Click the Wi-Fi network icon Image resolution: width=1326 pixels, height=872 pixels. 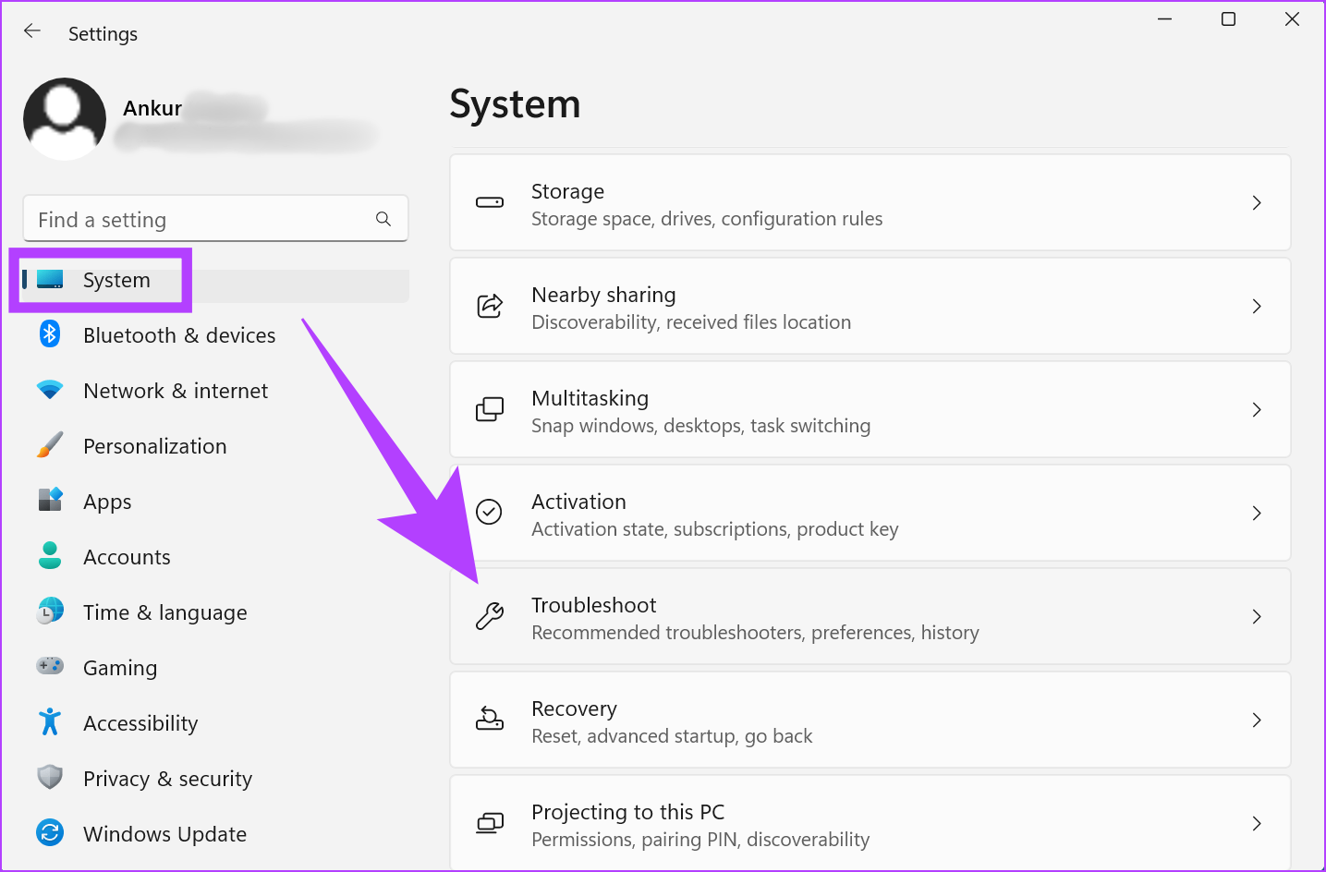[50, 390]
